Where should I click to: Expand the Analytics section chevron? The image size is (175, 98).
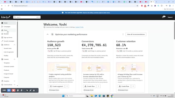click(x=14, y=81)
